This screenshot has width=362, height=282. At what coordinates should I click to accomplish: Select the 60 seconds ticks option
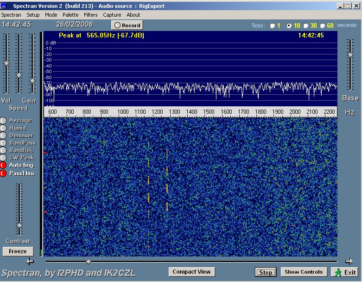pos(323,25)
